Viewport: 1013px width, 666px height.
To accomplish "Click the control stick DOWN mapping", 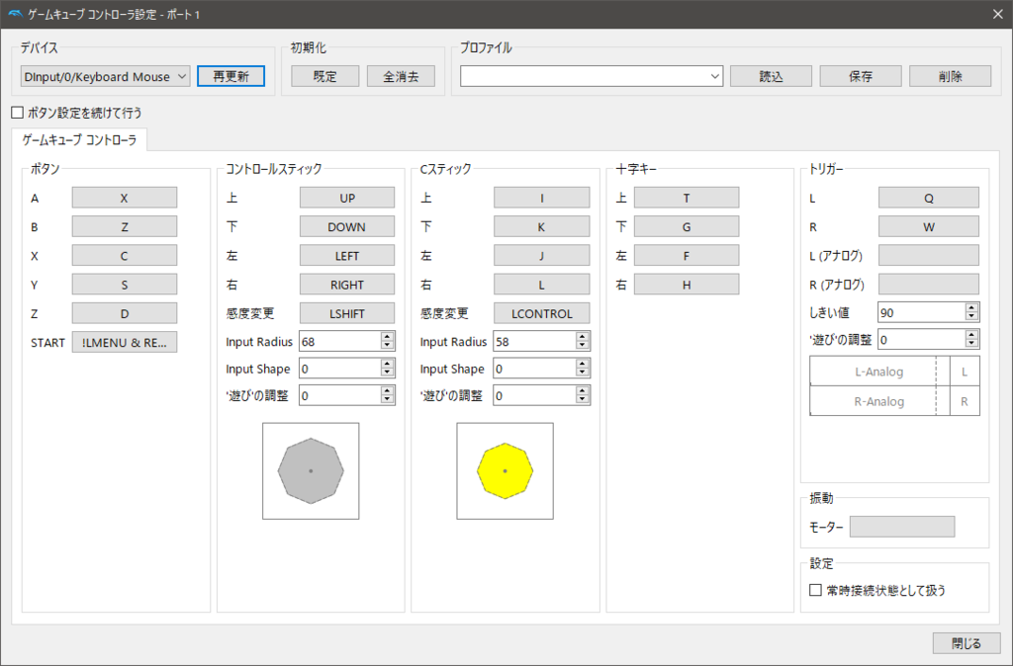I will click(347, 226).
